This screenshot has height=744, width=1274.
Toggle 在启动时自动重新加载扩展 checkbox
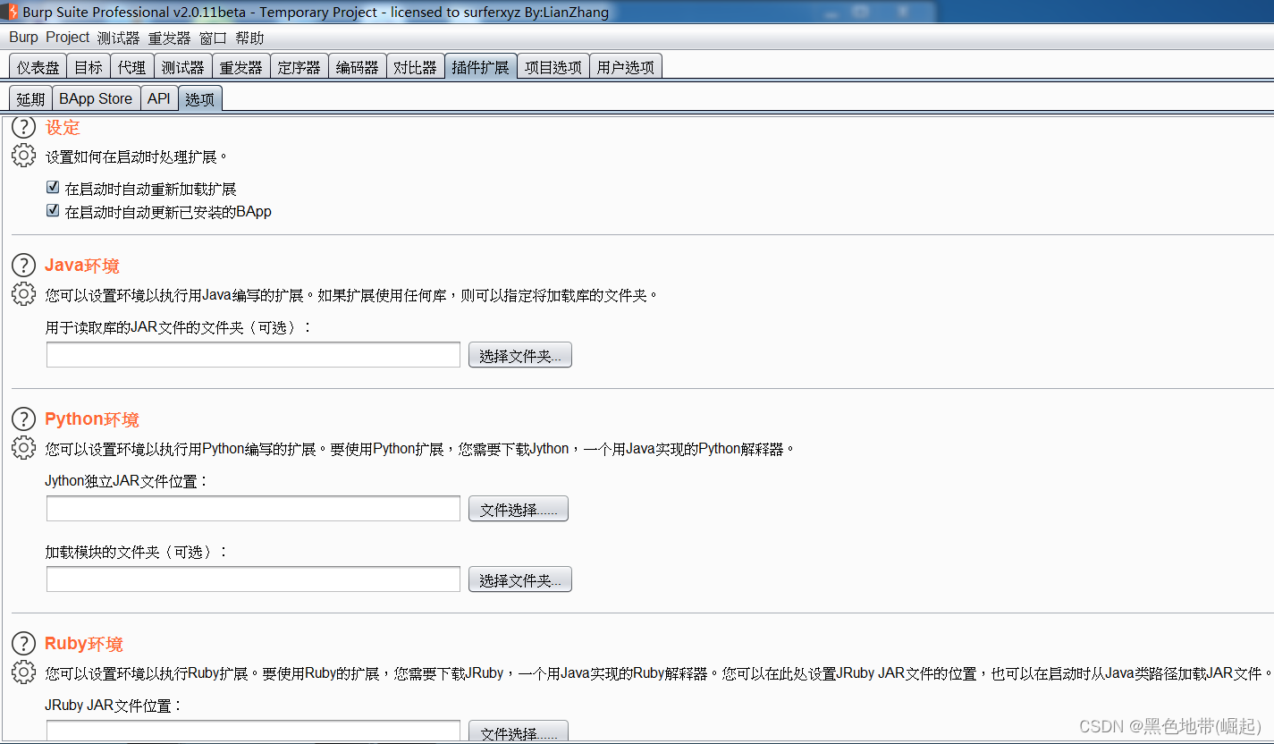(53, 188)
